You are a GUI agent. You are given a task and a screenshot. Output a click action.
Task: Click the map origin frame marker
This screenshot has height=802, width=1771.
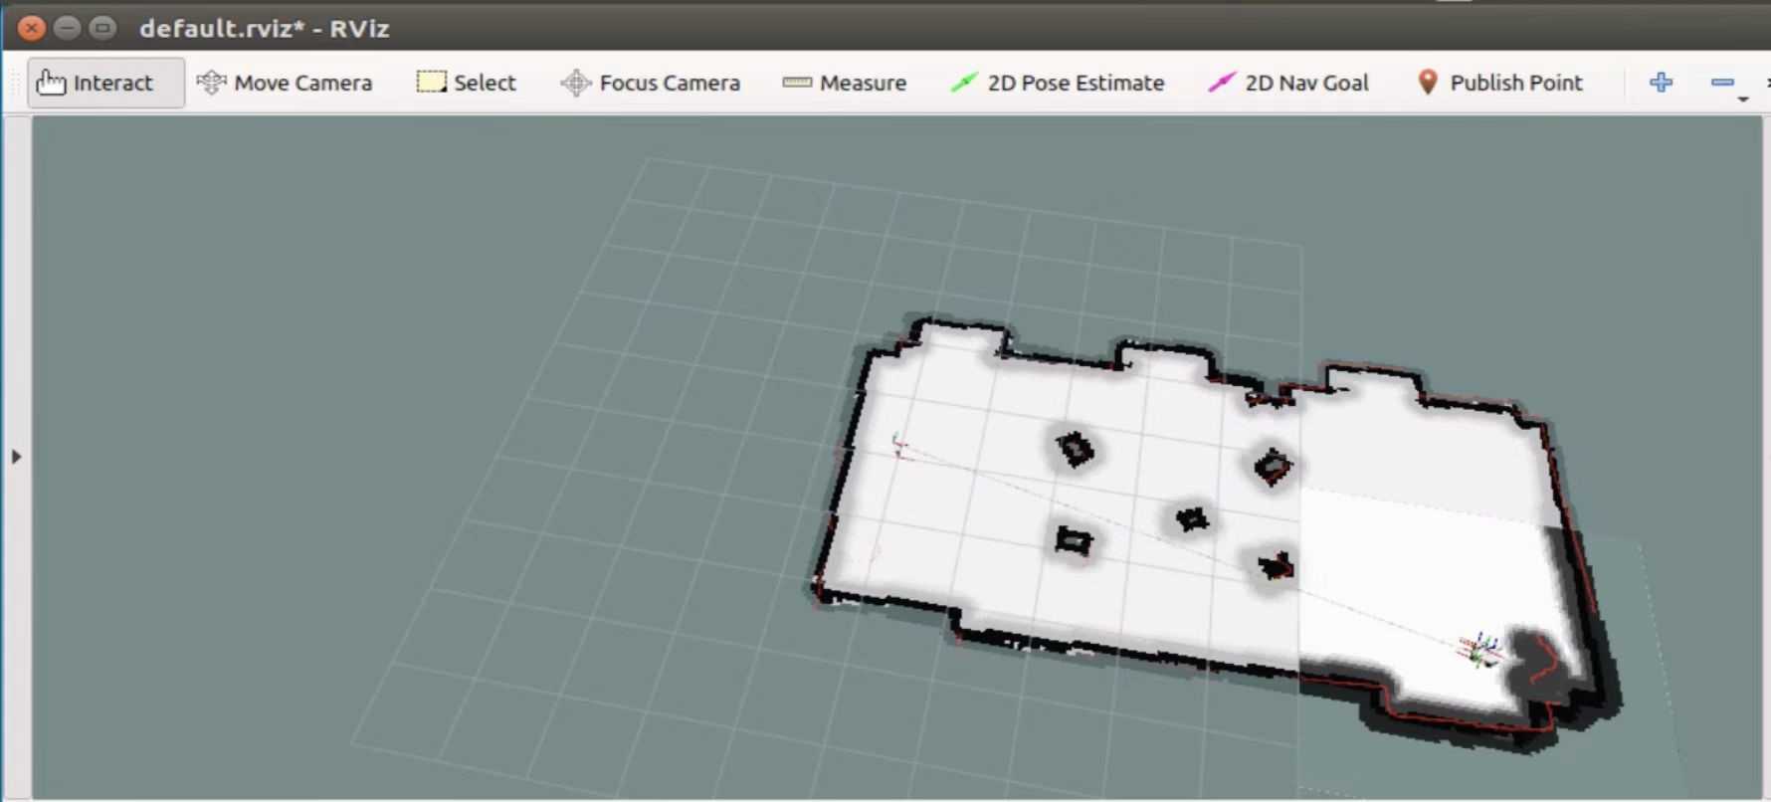[898, 446]
